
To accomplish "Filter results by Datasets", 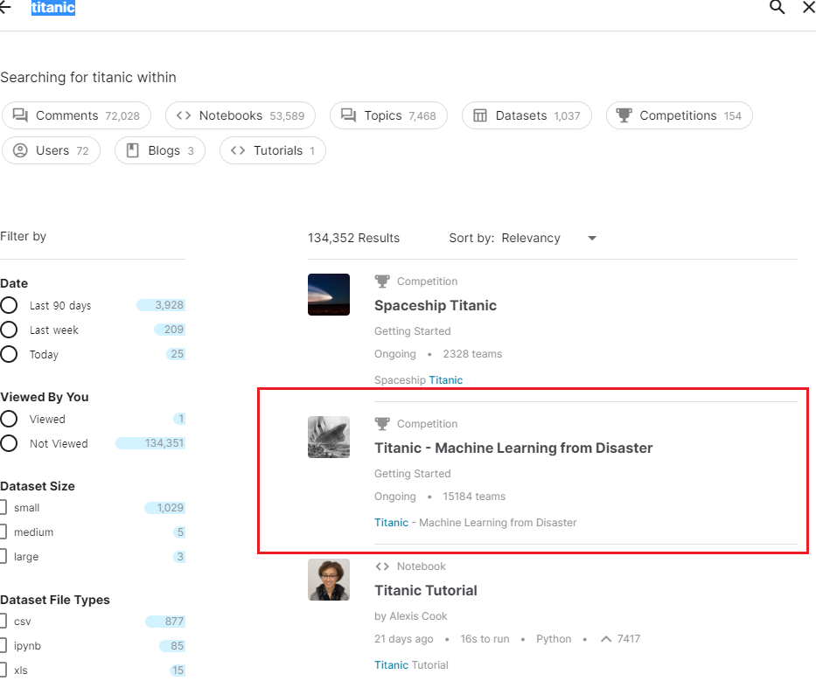I will [527, 115].
